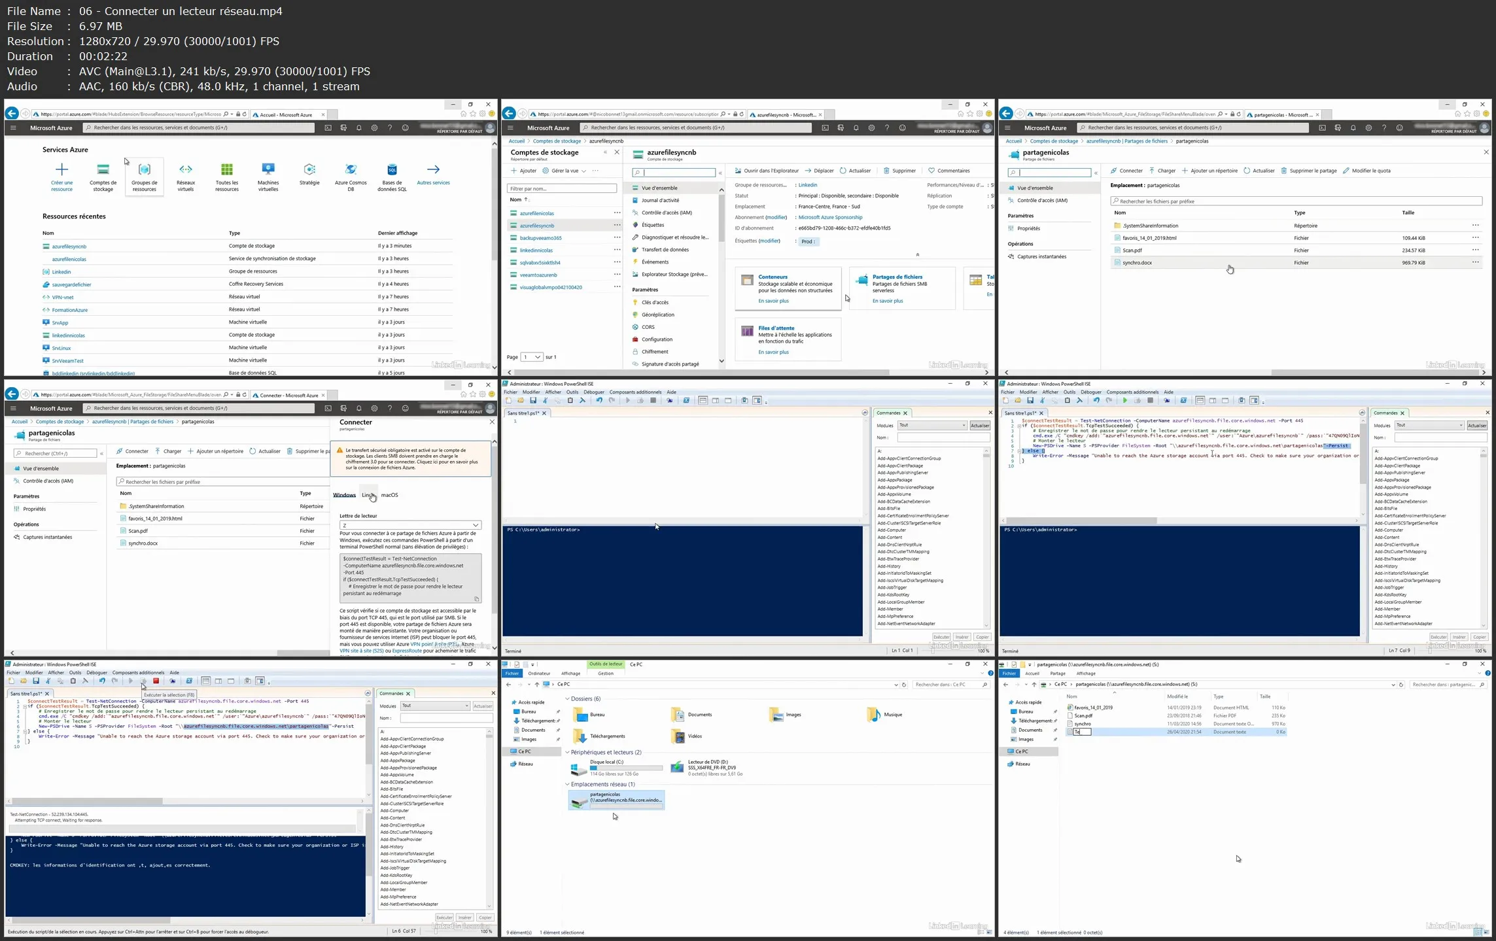Open Azure Cosmos DB service icon
The width and height of the screenshot is (1496, 941).
(x=351, y=177)
